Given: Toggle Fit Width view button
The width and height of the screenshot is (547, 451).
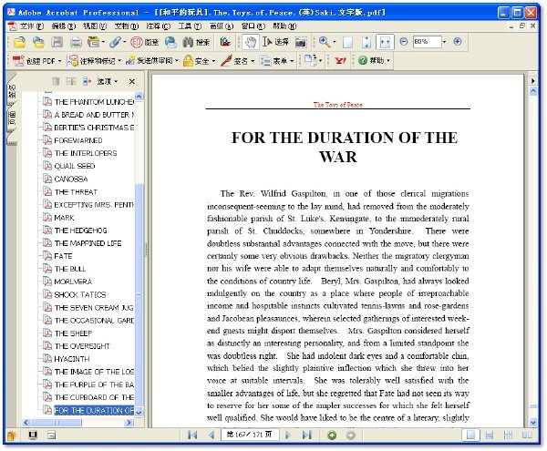Looking at the screenshot, I should pos(385,42).
